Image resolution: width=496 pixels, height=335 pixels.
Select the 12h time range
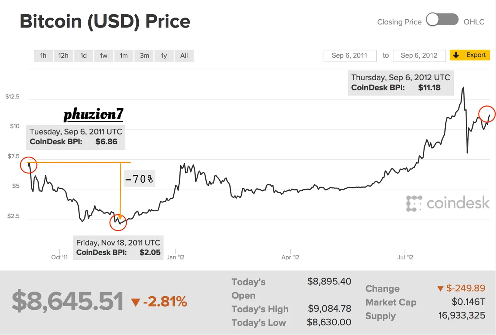63,55
